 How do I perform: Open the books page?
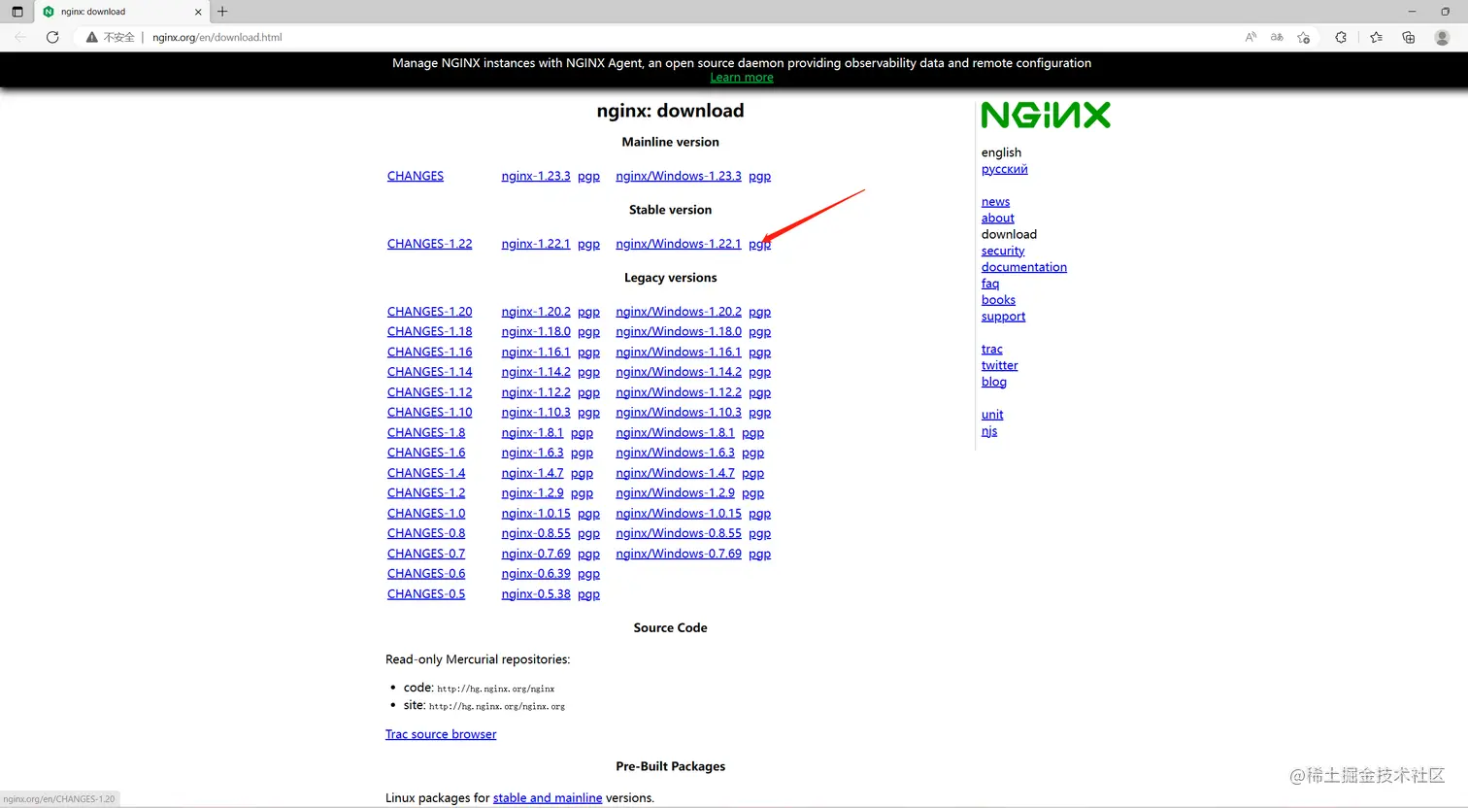[998, 300]
